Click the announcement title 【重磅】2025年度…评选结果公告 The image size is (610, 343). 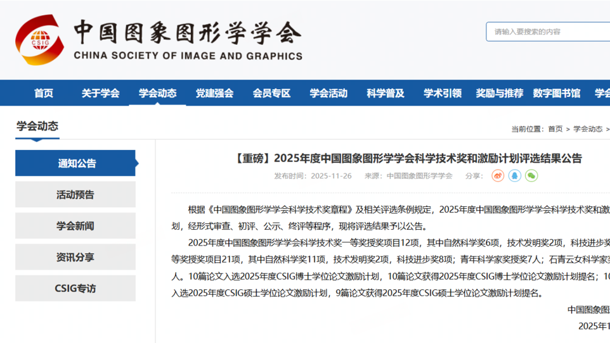407,158
